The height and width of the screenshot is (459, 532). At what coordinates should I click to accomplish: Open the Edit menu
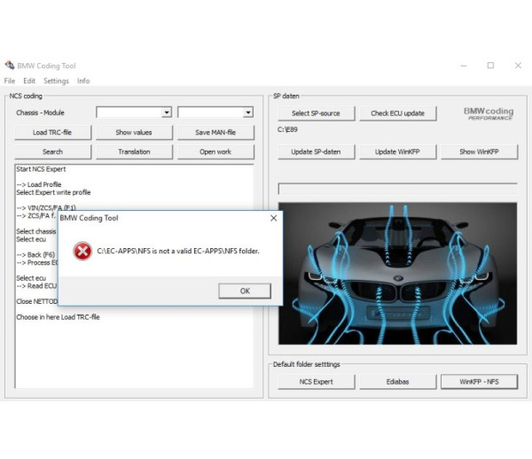29,81
